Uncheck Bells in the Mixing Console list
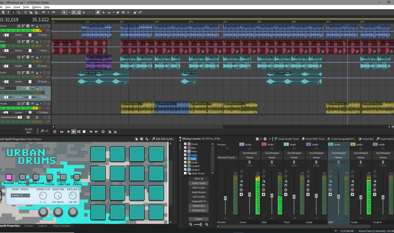The height and width of the screenshot is (233, 394). point(185,159)
